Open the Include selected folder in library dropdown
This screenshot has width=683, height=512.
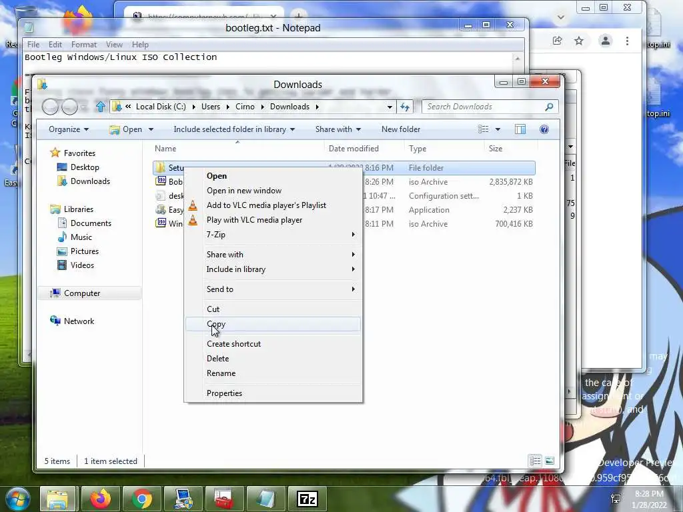coord(234,129)
